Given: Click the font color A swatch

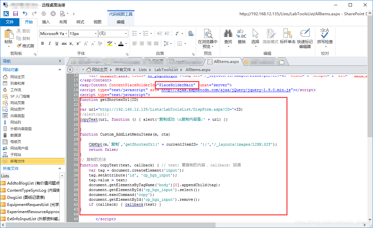Looking at the screenshot, I should (121, 43).
